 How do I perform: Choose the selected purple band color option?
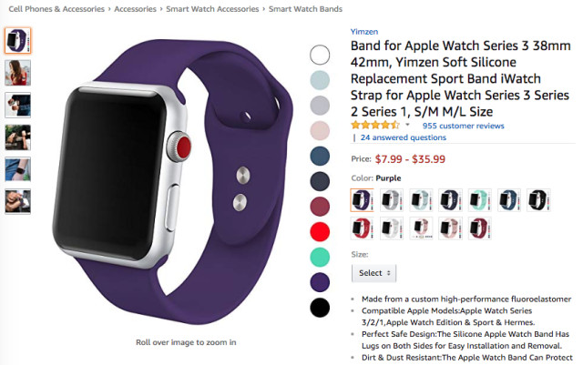click(x=362, y=200)
